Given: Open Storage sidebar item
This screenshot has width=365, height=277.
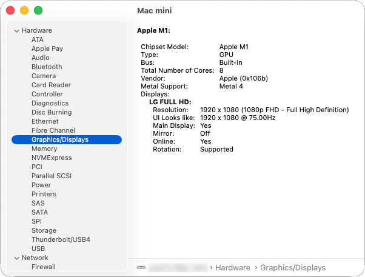Looking at the screenshot, I should point(44,230).
